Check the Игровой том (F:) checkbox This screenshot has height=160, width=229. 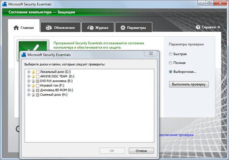coord(37,86)
